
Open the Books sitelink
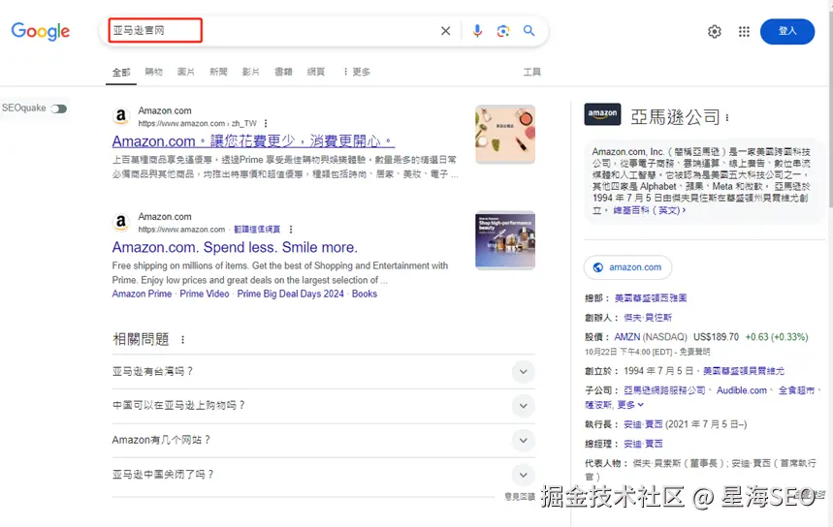pyautogui.click(x=365, y=294)
